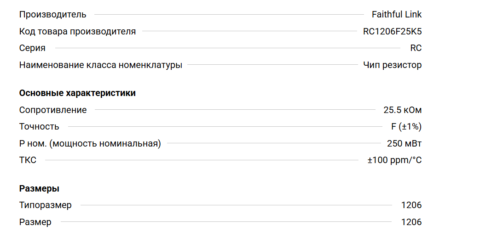
Task: Click the Точность label
Action: point(39,127)
